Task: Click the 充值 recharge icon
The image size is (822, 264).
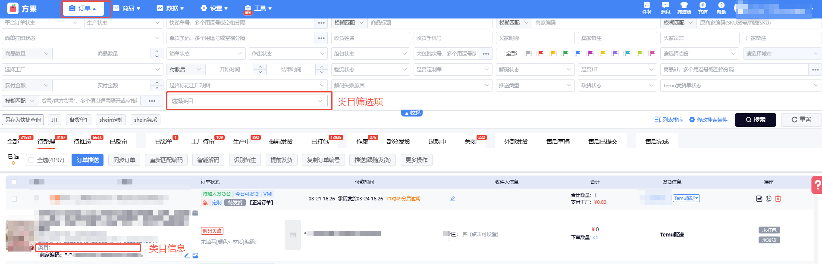Action: tap(703, 8)
